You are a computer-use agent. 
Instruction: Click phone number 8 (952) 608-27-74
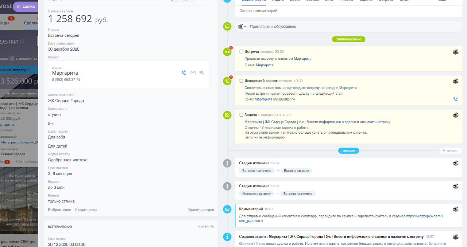point(66,79)
